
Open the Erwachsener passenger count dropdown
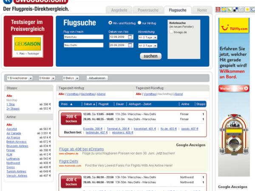point(20,78)
